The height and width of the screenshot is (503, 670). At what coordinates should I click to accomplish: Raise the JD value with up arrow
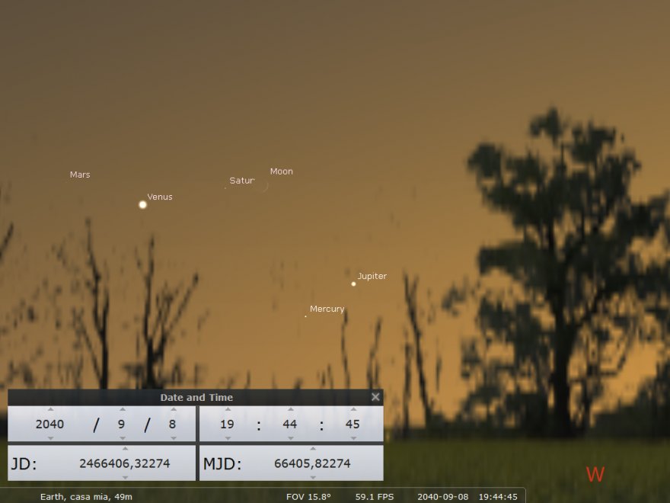click(125, 449)
